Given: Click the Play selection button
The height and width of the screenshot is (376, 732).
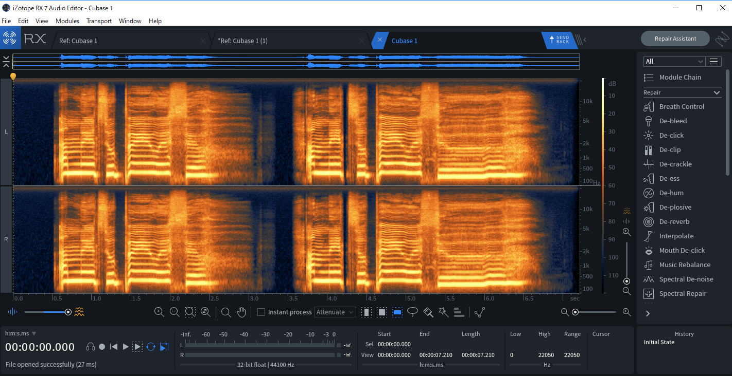Looking at the screenshot, I should click(137, 347).
